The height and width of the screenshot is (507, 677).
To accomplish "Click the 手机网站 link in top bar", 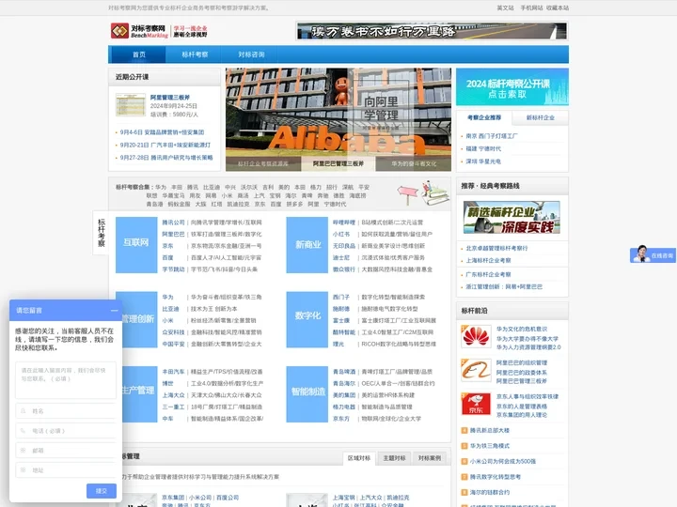I will click(x=531, y=8).
